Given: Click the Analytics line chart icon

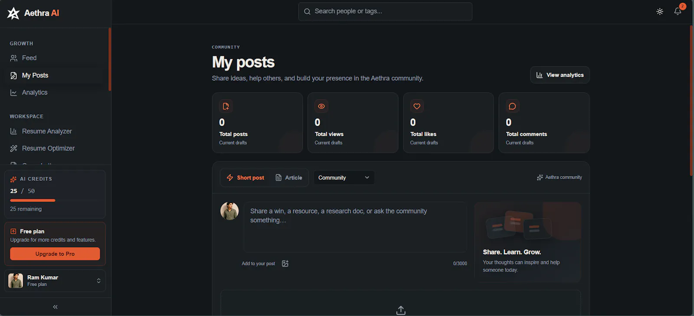Looking at the screenshot, I should pyautogui.click(x=14, y=93).
